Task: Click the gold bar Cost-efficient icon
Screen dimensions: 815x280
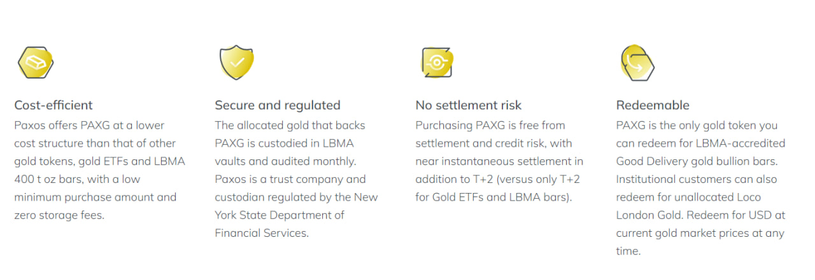Action: tap(36, 63)
